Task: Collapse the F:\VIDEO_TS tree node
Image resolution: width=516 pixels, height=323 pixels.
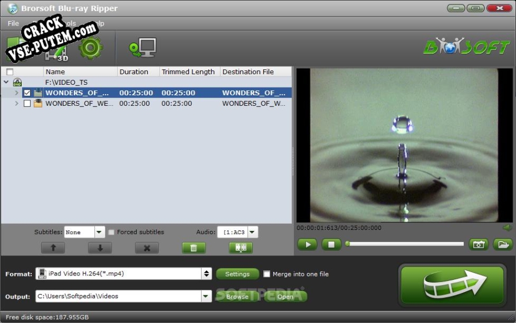Action: point(6,82)
